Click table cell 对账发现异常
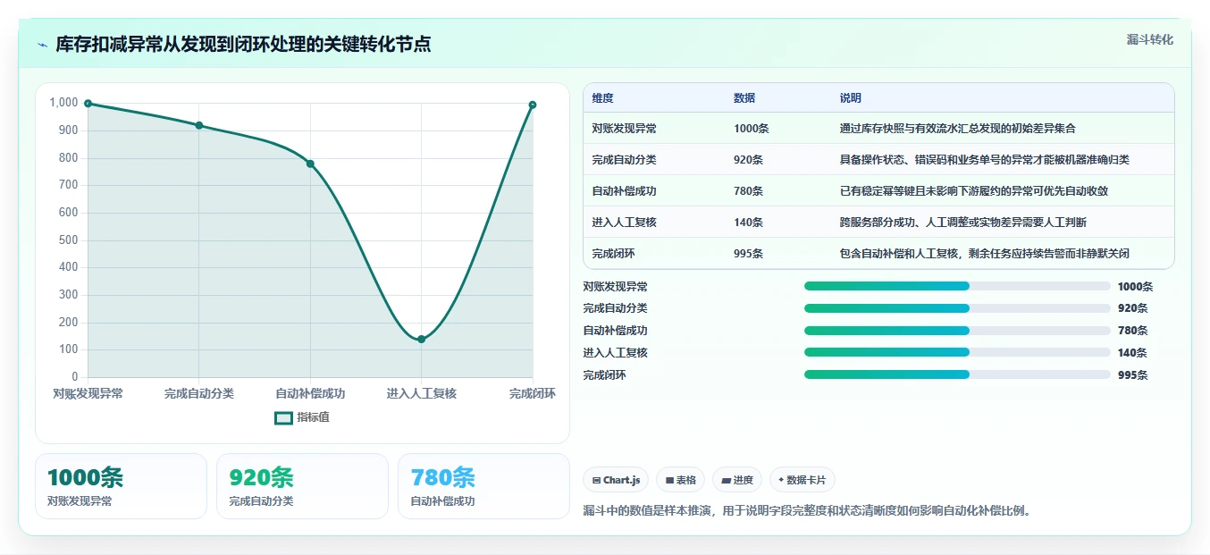The image size is (1210, 555). tap(624, 129)
